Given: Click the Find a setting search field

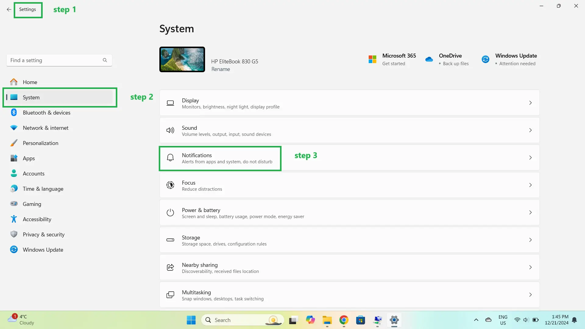Looking at the screenshot, I should 55,60.
